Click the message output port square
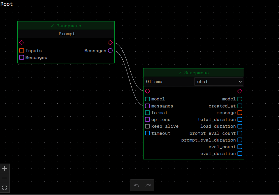The image size is (279, 195). (x=240, y=113)
